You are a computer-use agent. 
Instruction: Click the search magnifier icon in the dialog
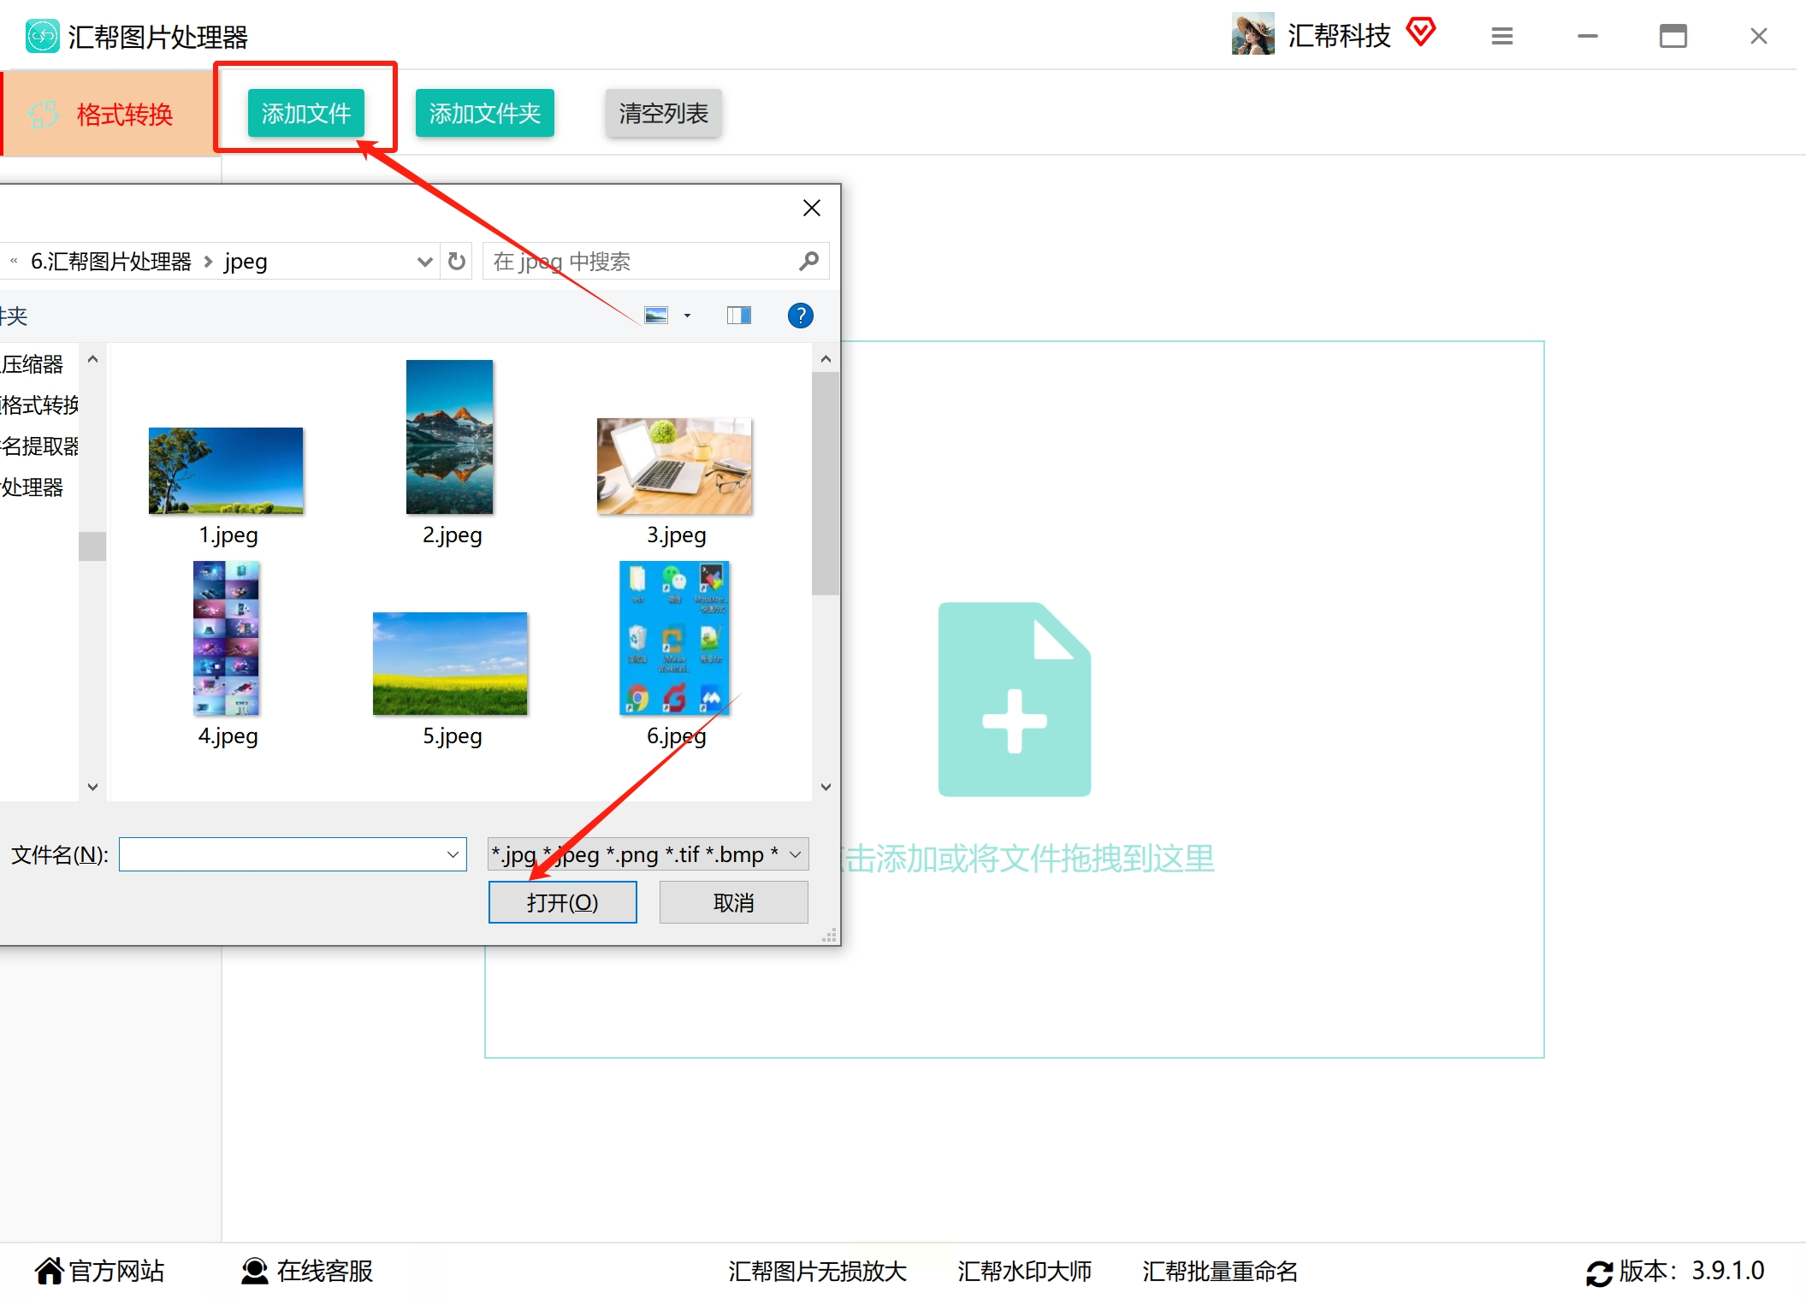tap(808, 261)
